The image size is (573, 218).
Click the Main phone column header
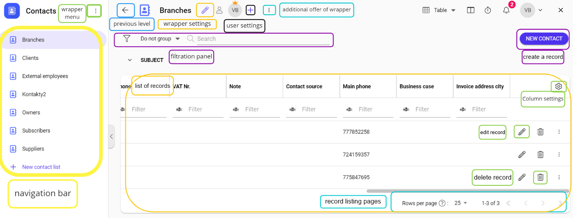point(357,86)
